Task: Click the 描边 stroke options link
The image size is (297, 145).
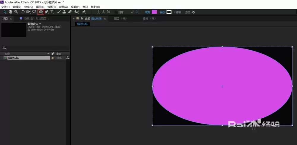Action: 163,12
